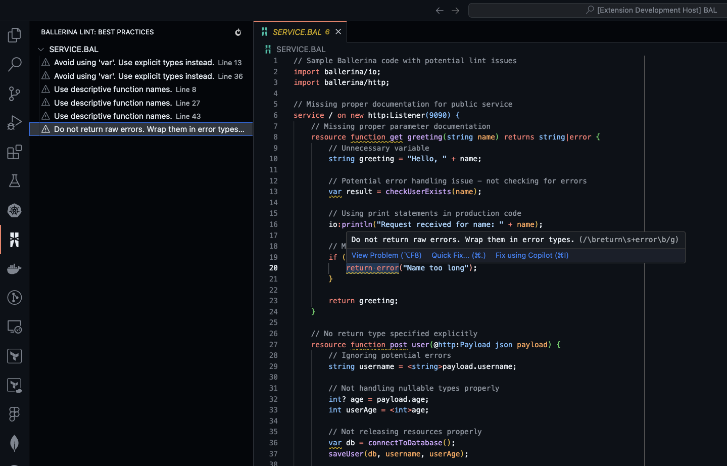The image size is (727, 466).
Task: Click the Ballerina file icon in the breadcrumb
Action: (268, 49)
